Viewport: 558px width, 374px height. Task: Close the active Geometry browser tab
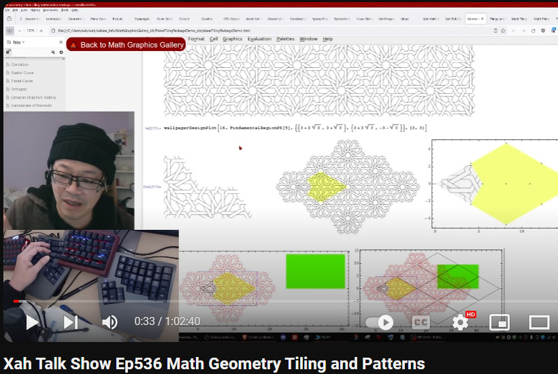(482, 19)
